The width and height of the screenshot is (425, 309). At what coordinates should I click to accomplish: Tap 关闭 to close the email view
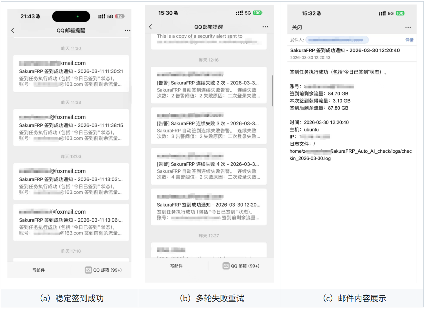click(297, 27)
